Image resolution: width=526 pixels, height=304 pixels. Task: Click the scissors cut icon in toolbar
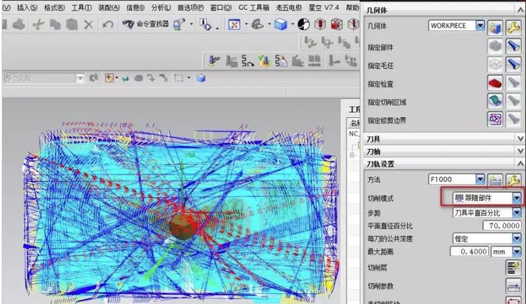[x=38, y=24]
